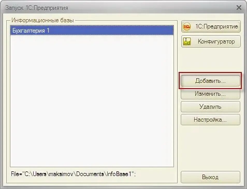The height and width of the screenshot is (189, 247).
Task: Click the Изменить... button
Action: point(210,94)
